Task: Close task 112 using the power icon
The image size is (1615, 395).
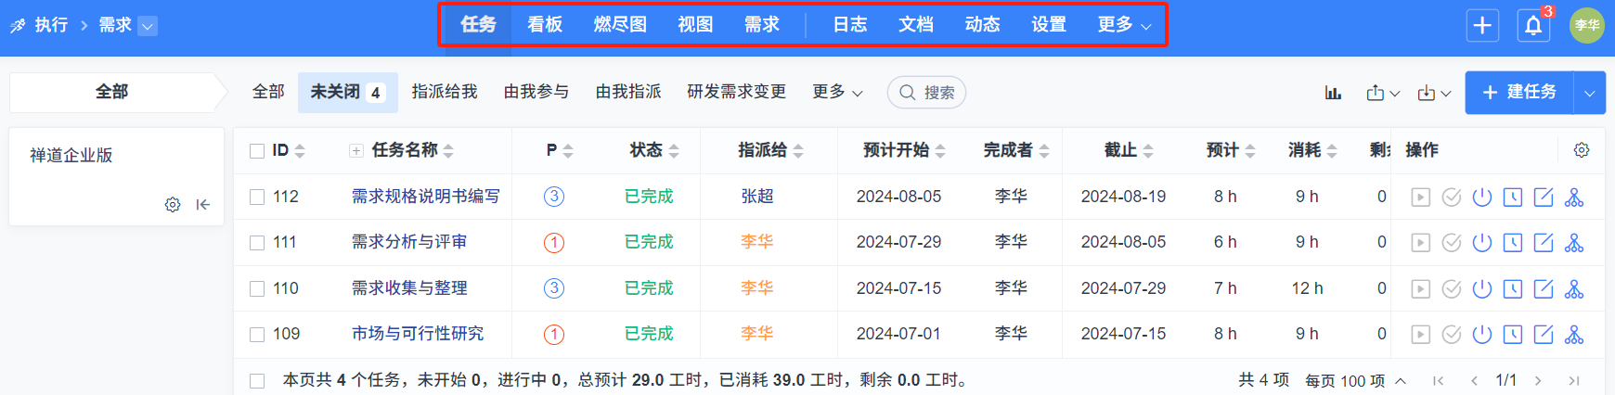Action: tap(1482, 197)
